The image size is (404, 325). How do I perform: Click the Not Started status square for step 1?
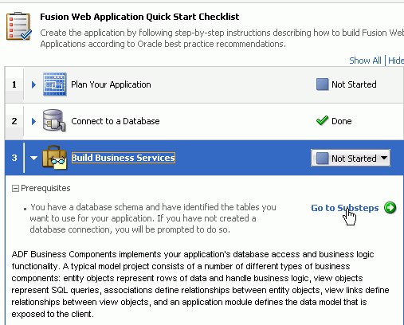(x=323, y=84)
